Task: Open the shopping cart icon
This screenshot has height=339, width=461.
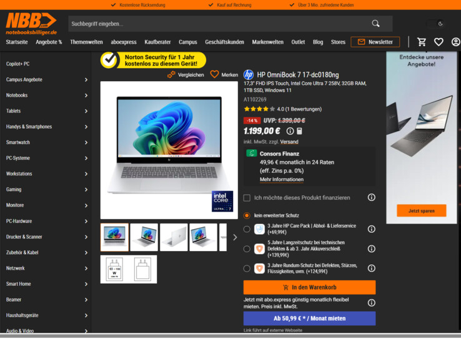Action: pos(422,42)
